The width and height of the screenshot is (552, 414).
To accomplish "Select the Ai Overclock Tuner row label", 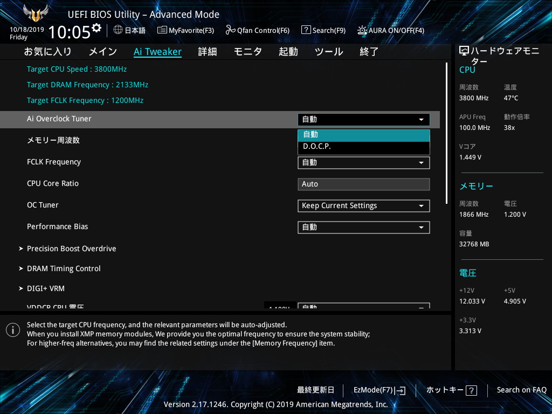I will point(59,119).
